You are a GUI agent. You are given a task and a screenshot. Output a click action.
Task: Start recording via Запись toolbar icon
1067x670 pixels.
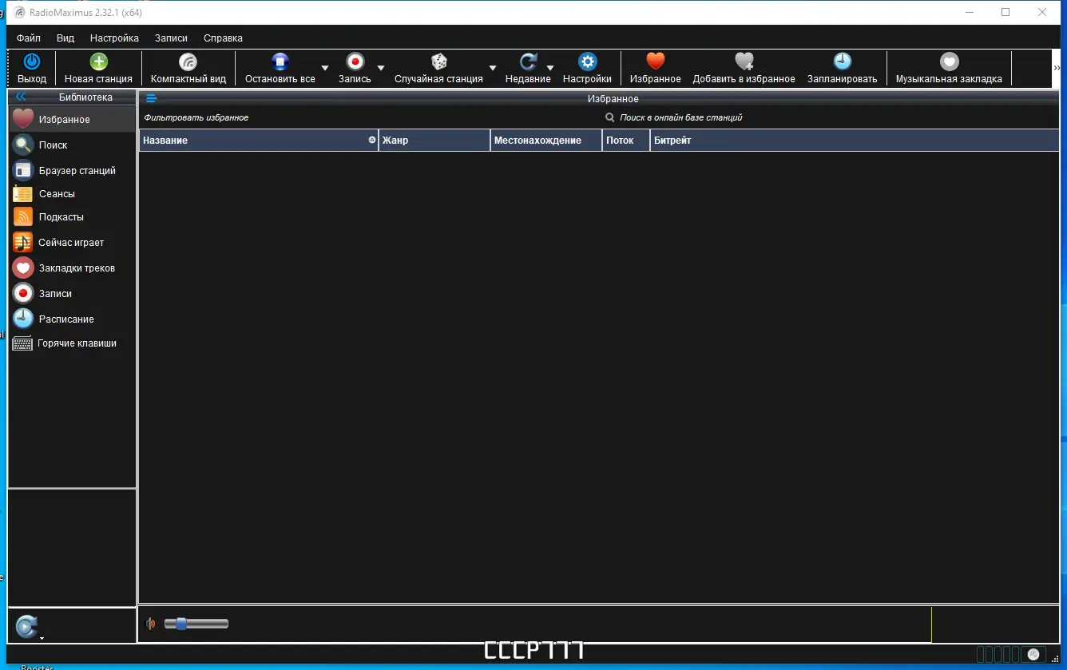tap(354, 68)
